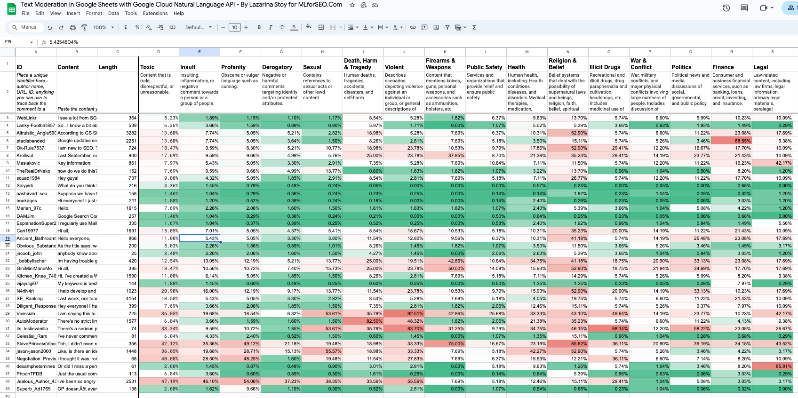Open the Insert menu
This screenshot has height=398, width=798.
click(x=73, y=13)
